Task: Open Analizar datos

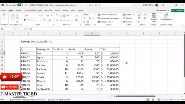Action: (154, 18)
